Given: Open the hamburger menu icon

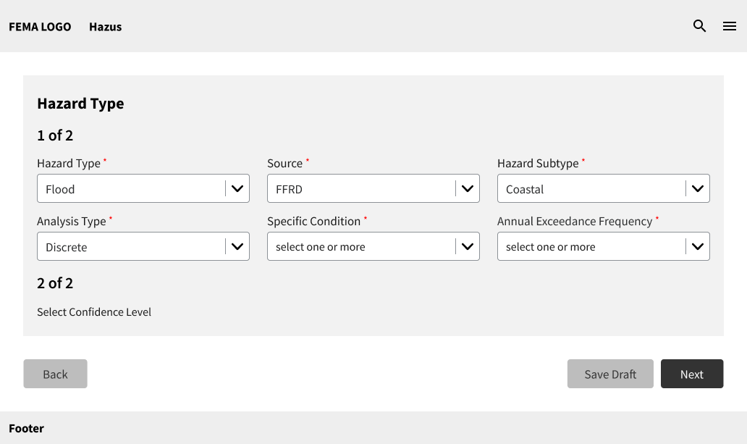Looking at the screenshot, I should (730, 26).
